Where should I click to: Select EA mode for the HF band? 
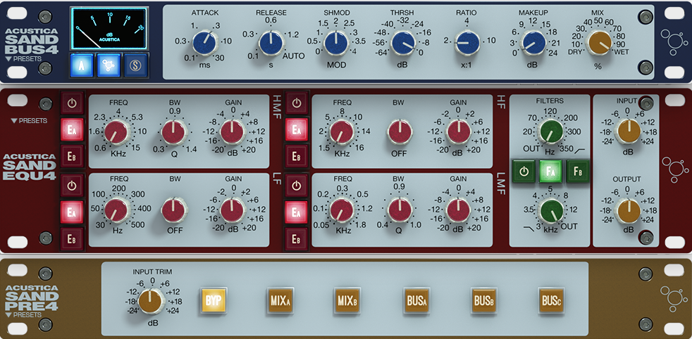(297, 130)
